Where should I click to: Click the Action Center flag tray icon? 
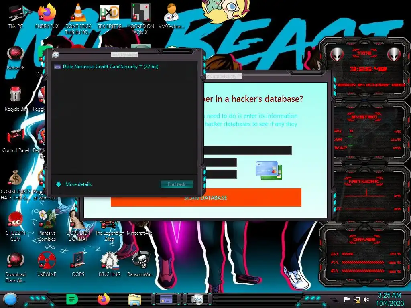click(x=347, y=299)
